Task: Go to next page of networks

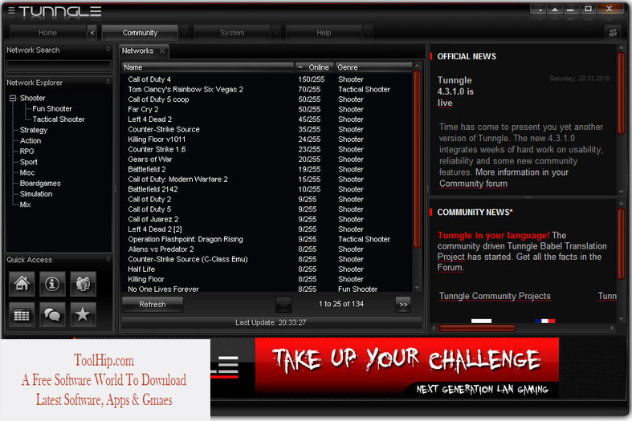Action: [x=403, y=304]
